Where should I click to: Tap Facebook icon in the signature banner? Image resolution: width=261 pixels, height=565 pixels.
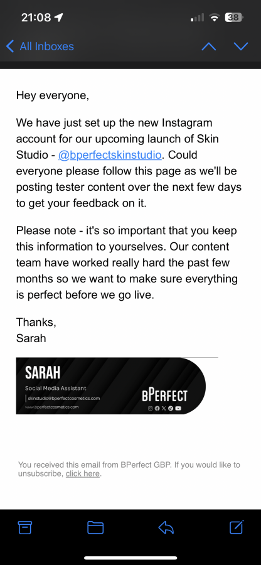[157, 408]
